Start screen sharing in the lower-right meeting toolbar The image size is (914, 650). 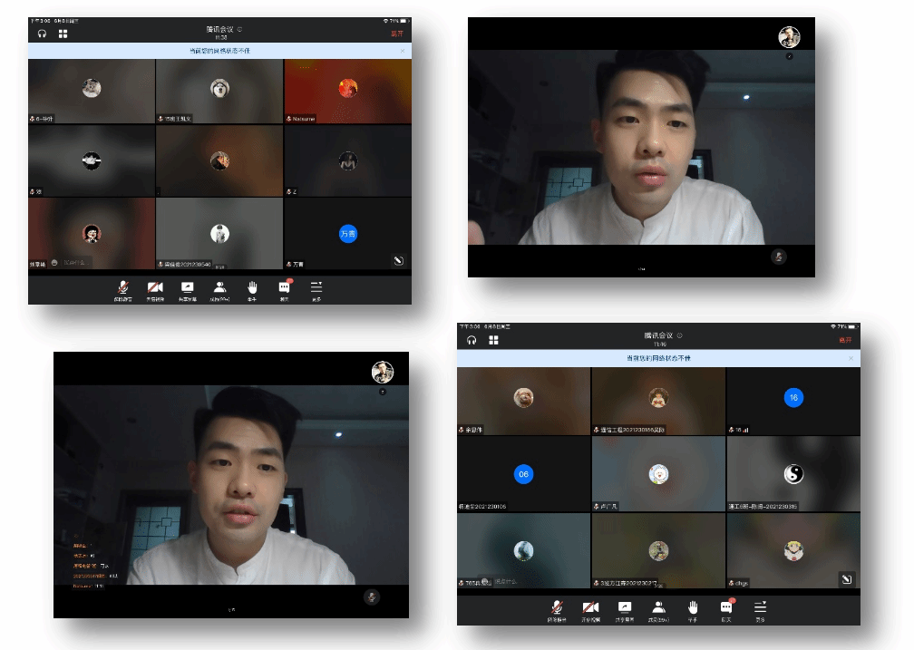pos(625,607)
